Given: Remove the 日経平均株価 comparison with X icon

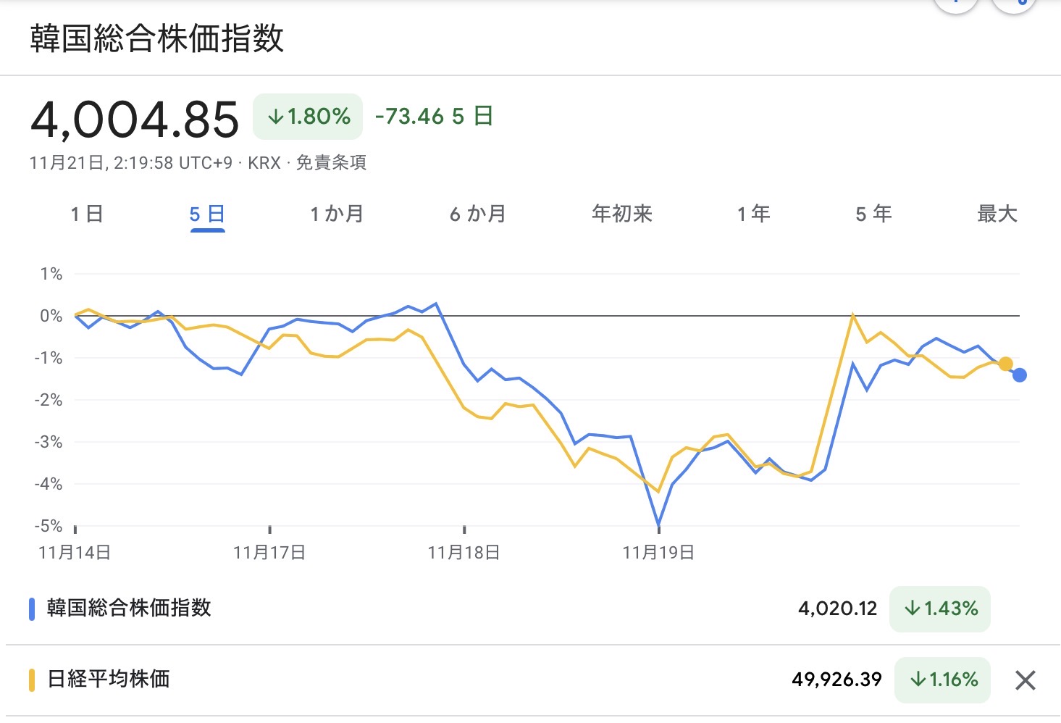Looking at the screenshot, I should pos(1025,680).
